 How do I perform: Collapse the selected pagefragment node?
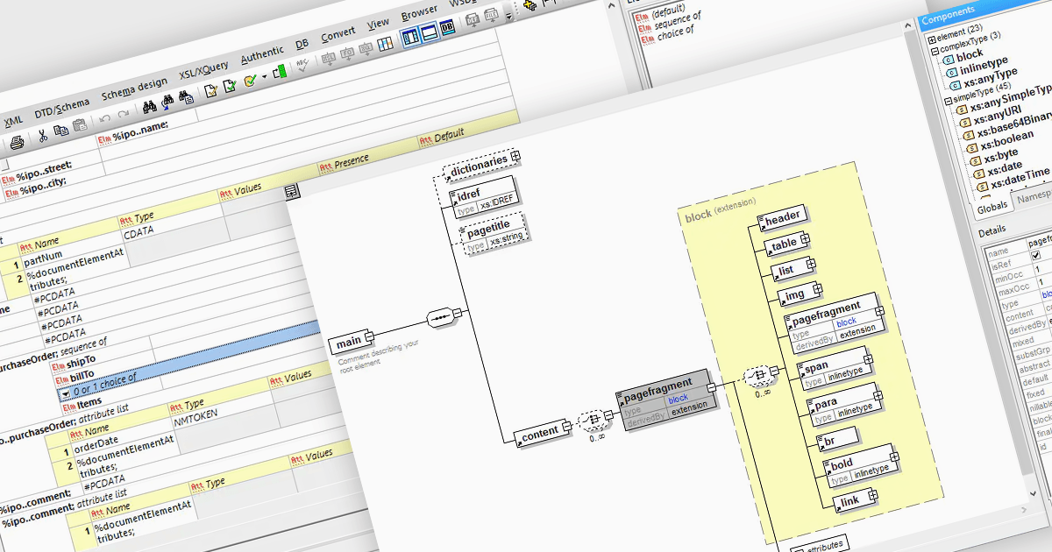tap(710, 386)
